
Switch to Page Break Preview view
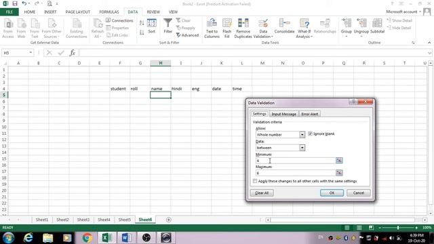371,228
